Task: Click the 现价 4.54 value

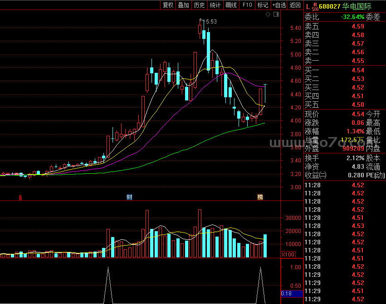Action: pos(358,114)
